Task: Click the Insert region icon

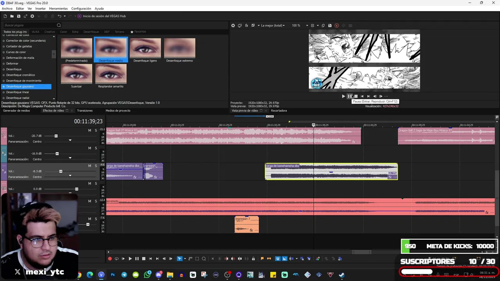Action: coord(269,259)
